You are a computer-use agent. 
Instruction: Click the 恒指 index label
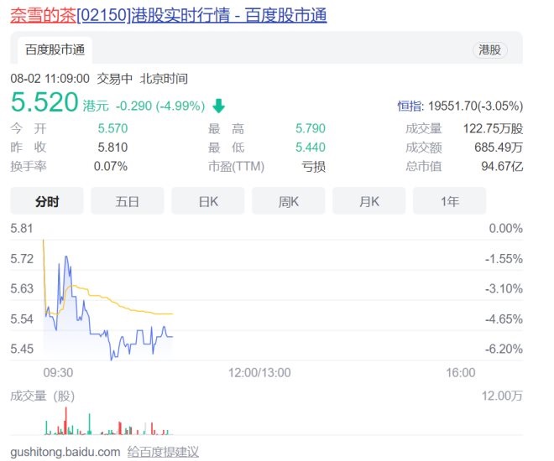[x=410, y=106]
